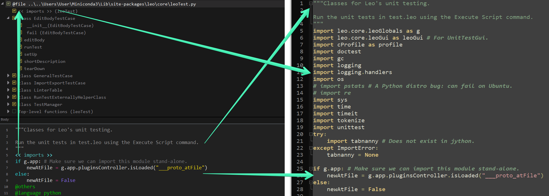Click the '# import re' comment line
Viewport: 549px width, 196px height.
[x=332, y=93]
